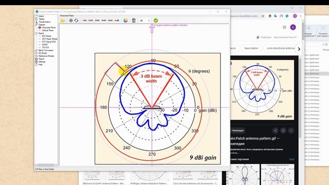
Task: Choose TIA/EIA export format
Action: 45,47
